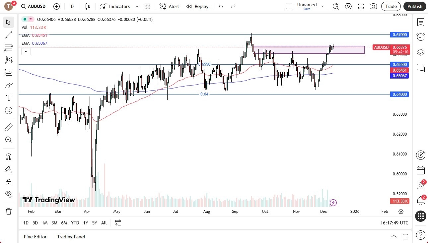This screenshot has width=428, height=243.
Task: Take a chart snapshot with the camera icon
Action: point(373,6)
